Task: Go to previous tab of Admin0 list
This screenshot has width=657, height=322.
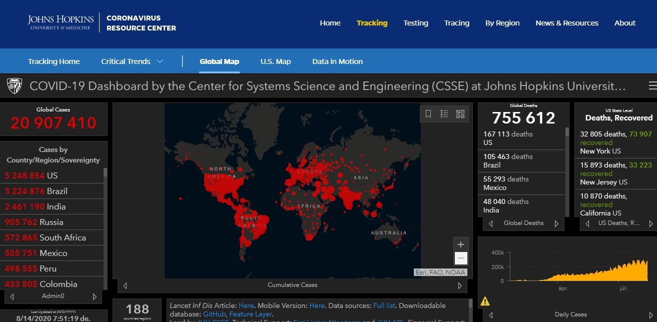Action: [13, 296]
